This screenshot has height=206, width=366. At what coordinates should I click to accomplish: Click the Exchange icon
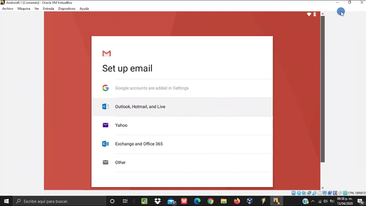[106, 144]
